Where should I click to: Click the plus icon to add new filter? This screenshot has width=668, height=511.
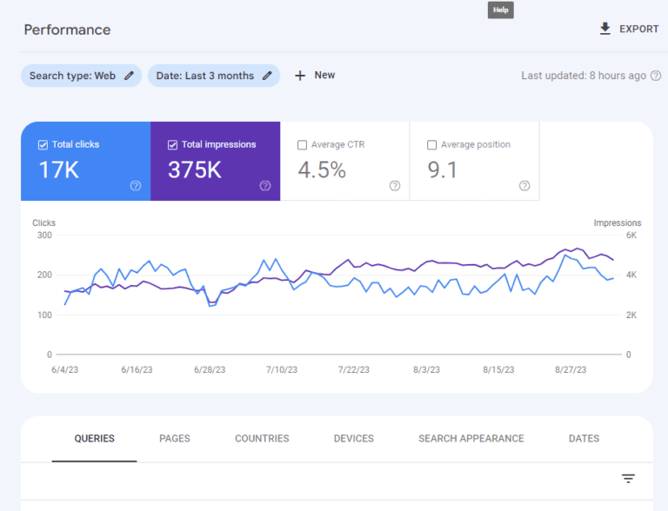(x=300, y=76)
